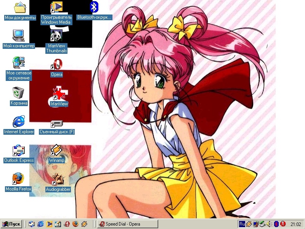Open the volume speaker tray icon

[x=270, y=224]
